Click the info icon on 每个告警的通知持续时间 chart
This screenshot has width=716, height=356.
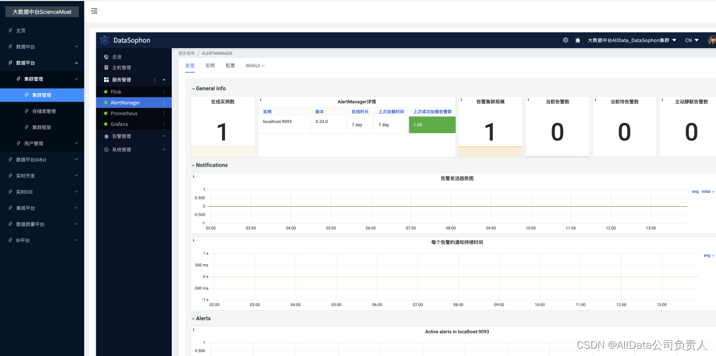tap(194, 240)
